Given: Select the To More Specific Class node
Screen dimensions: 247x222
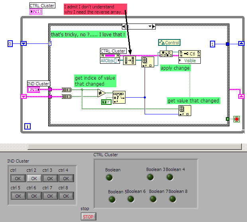Looking at the screenshot, I should (166, 54).
